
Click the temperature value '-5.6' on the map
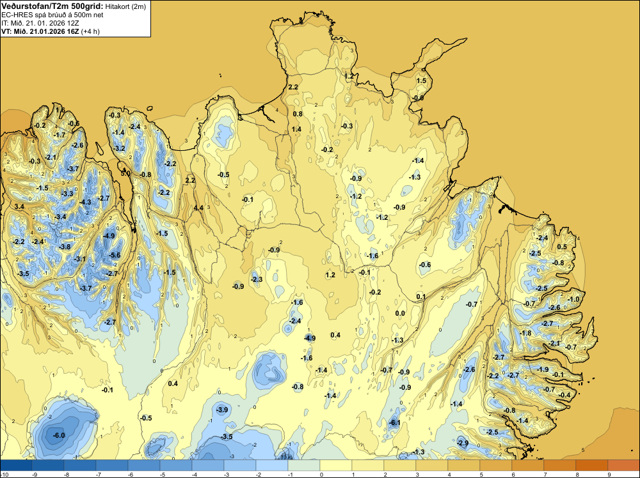tap(115, 255)
